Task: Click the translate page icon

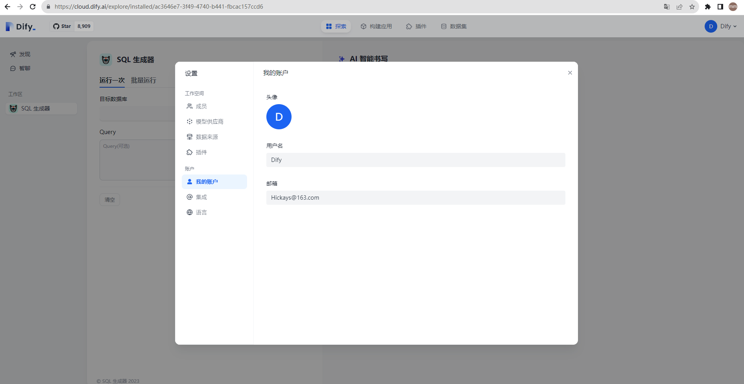Action: pyautogui.click(x=667, y=7)
